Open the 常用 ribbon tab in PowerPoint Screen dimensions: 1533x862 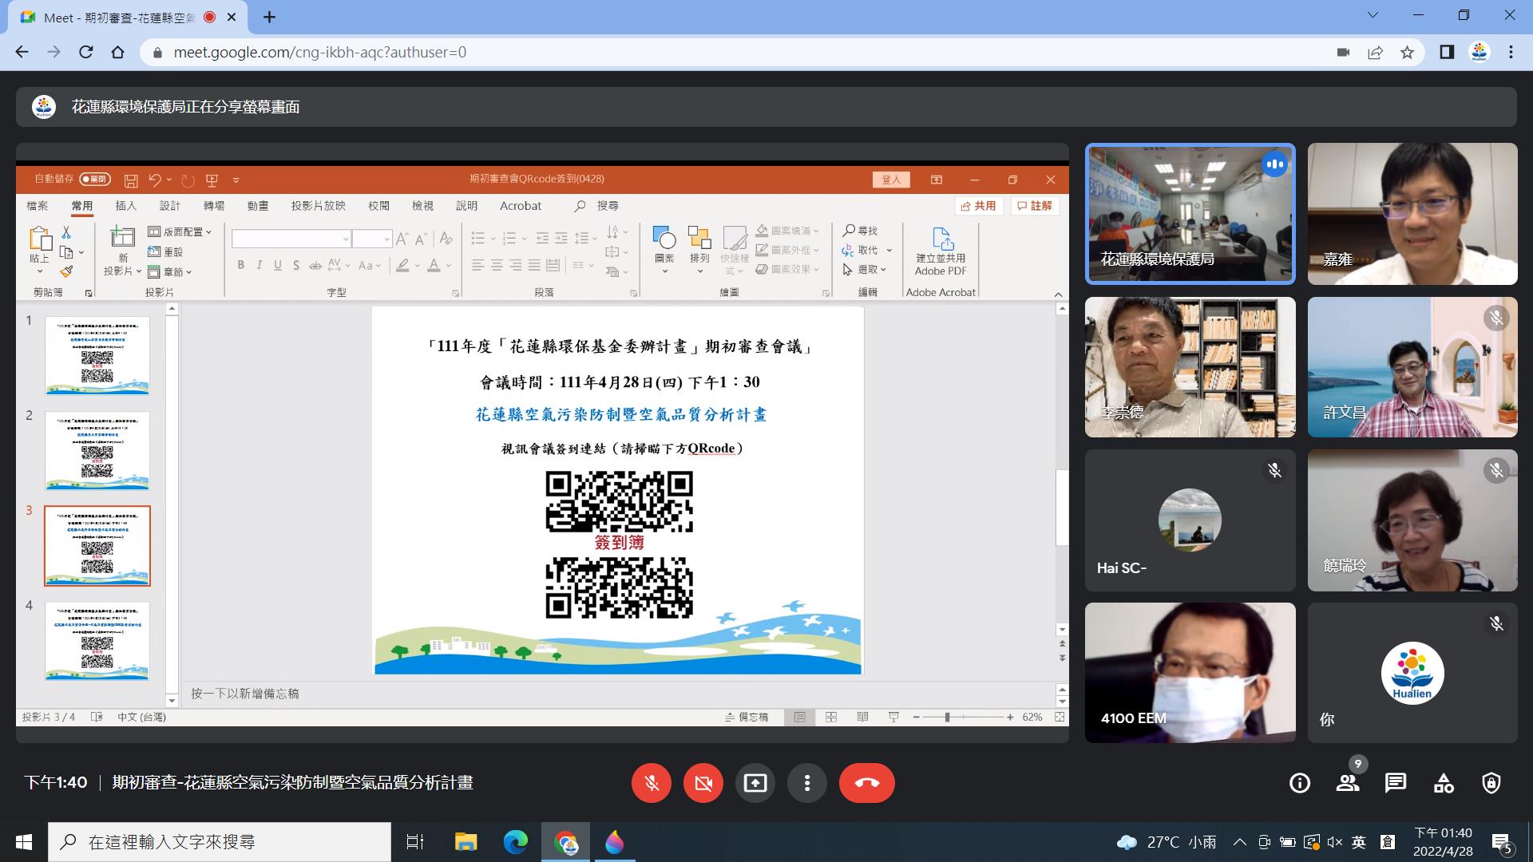coord(82,206)
